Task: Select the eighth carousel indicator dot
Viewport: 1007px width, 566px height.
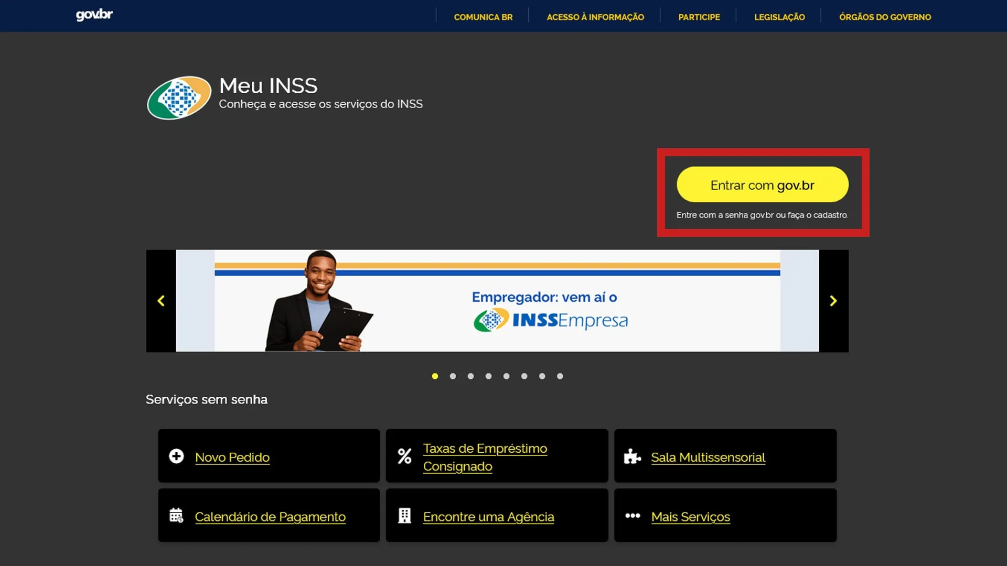Action: 560,376
